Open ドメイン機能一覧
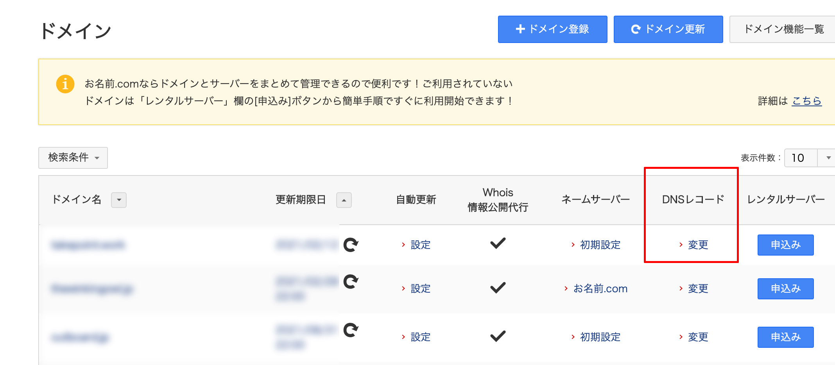Image resolution: width=835 pixels, height=365 pixels. pyautogui.click(x=783, y=29)
